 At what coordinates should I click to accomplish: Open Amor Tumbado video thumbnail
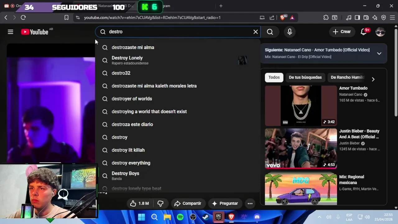coord(301,106)
